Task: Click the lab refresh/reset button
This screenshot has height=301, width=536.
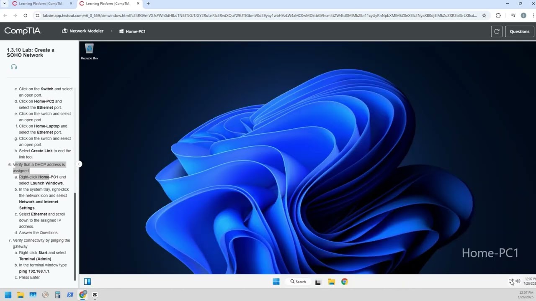Action: [497, 31]
